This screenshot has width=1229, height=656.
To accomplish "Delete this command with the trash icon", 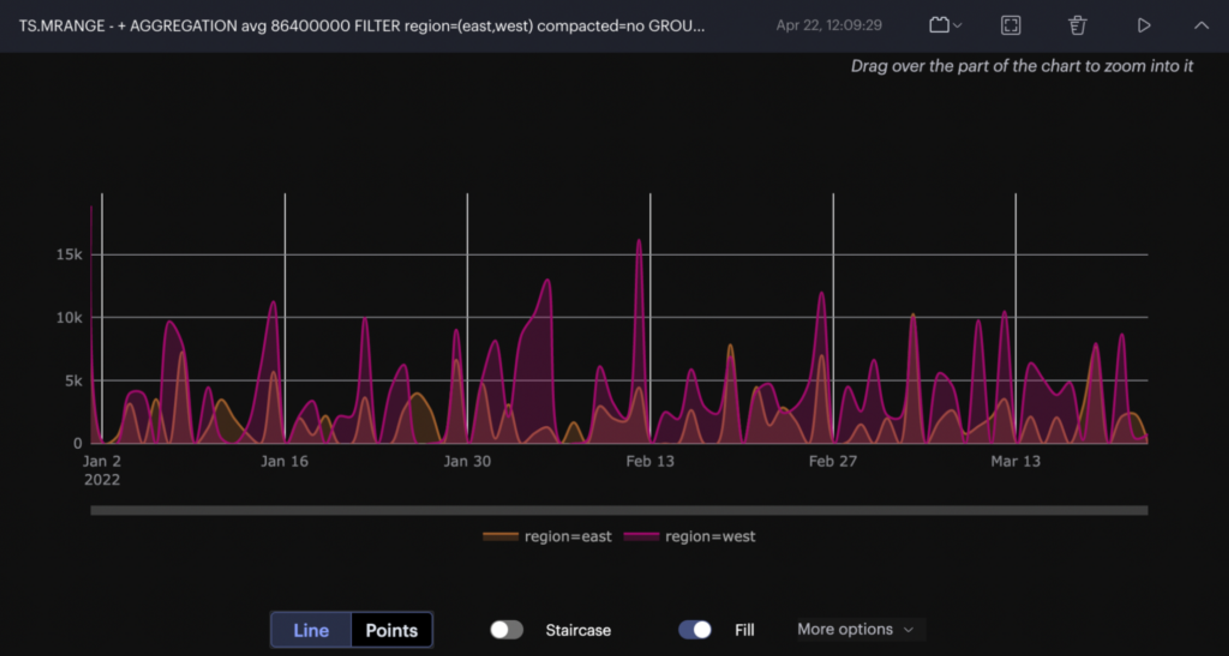I will (x=1077, y=25).
